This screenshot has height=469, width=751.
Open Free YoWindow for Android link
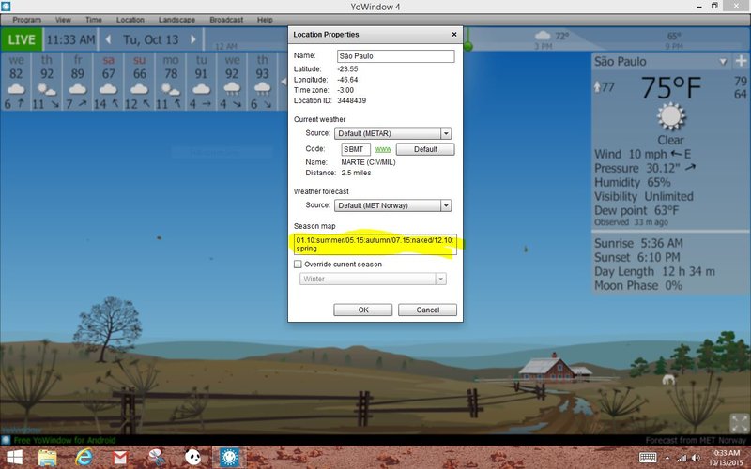[64, 440]
